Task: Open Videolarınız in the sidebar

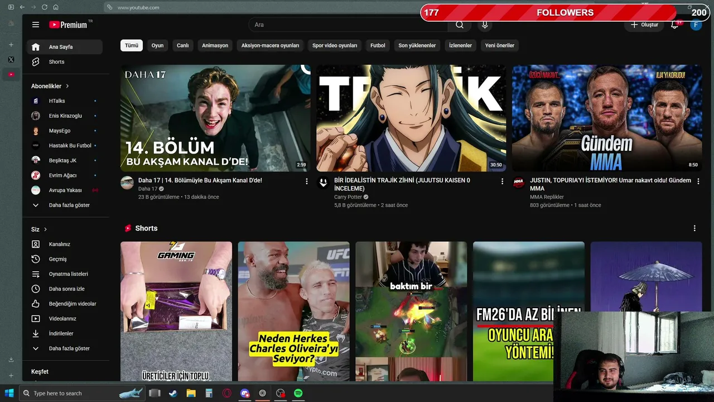Action: click(x=65, y=319)
